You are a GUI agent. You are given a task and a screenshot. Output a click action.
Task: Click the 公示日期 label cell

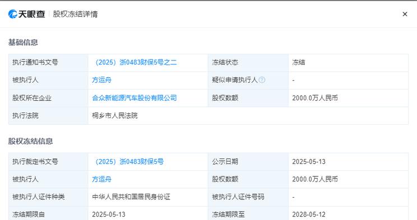(248, 162)
